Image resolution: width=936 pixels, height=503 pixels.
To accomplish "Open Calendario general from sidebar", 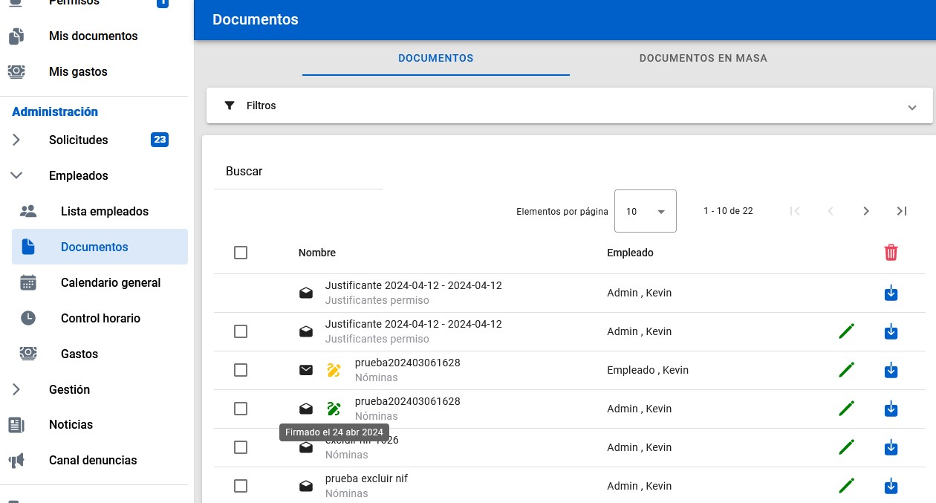I will (110, 282).
